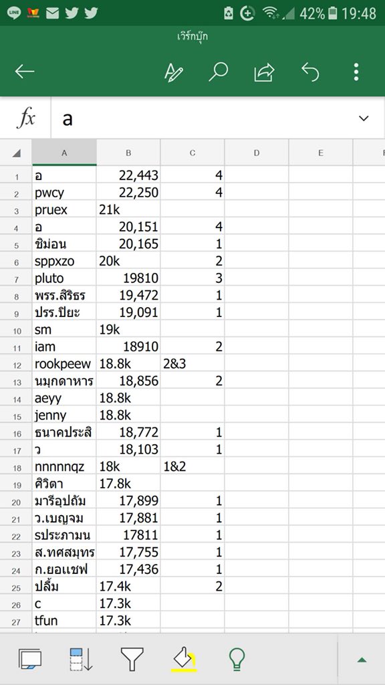Viewport: 385px width, 685px height.
Task: Select the cell containing 'pruex'
Action: click(x=64, y=210)
